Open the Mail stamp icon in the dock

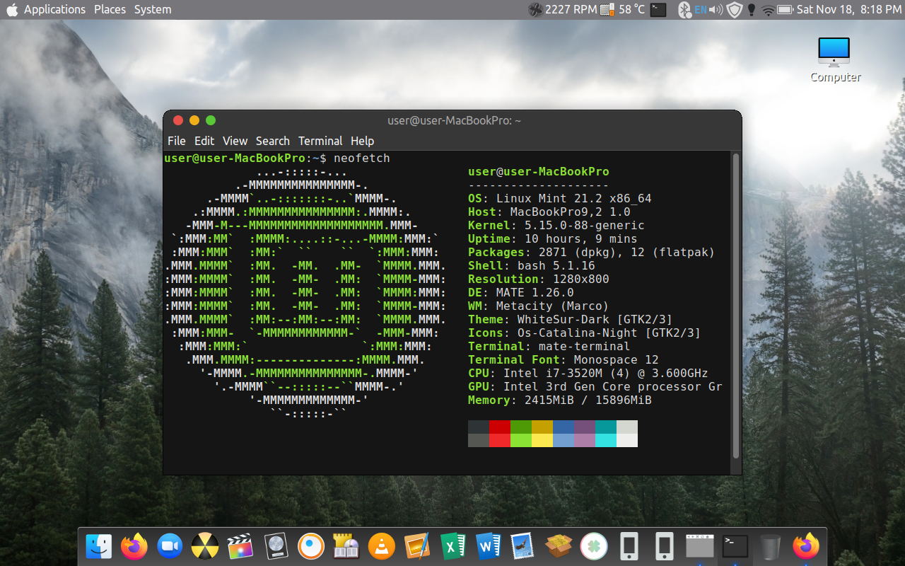pos(523,546)
